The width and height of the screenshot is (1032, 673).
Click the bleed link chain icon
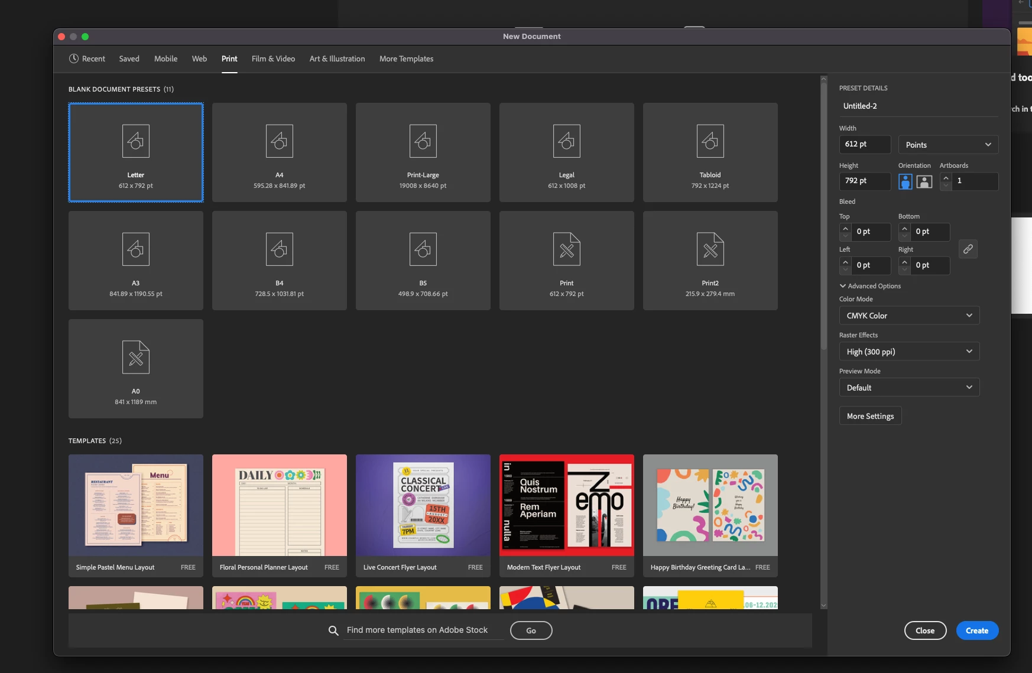pyautogui.click(x=968, y=249)
